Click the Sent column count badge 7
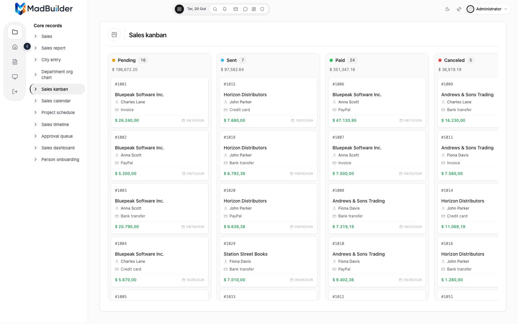518x324 pixels. pyautogui.click(x=243, y=60)
